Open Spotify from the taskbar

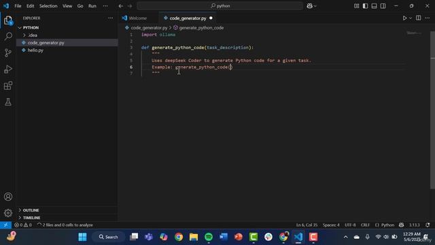coord(209,237)
